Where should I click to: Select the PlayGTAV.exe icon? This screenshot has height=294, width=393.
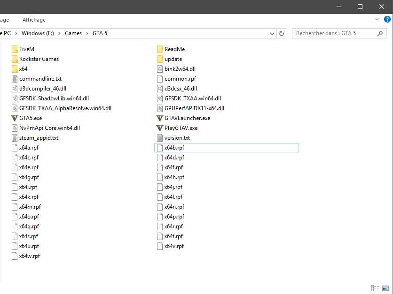160,128
